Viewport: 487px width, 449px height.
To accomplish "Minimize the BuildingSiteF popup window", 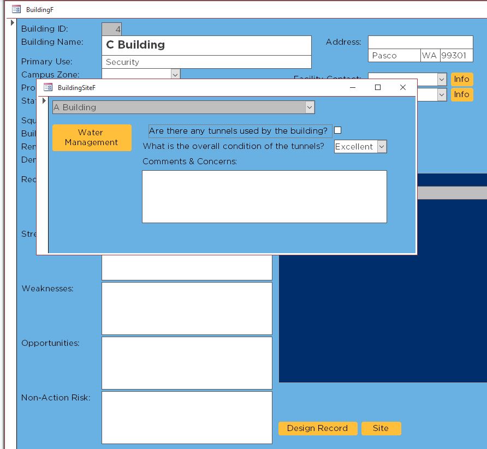I will click(x=353, y=87).
